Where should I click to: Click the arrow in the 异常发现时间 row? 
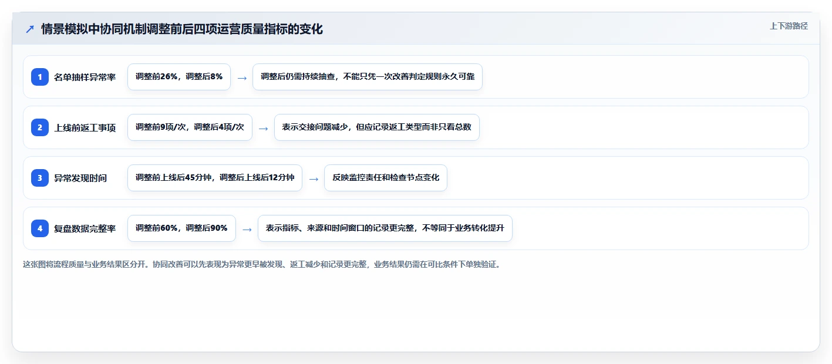(314, 178)
